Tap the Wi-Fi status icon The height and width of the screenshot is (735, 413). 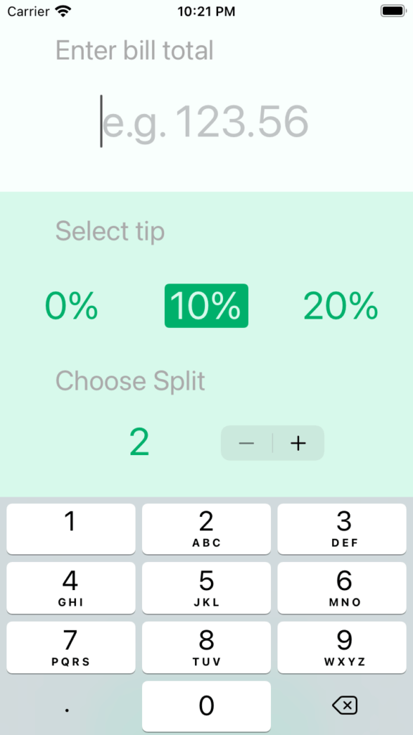tap(63, 11)
